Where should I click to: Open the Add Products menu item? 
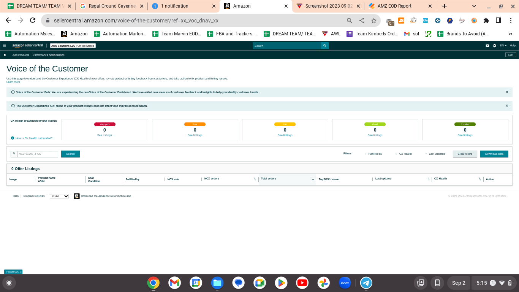[21, 55]
